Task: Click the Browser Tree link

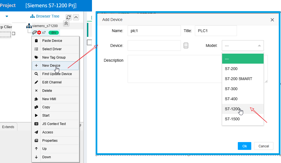Action: pos(47,16)
